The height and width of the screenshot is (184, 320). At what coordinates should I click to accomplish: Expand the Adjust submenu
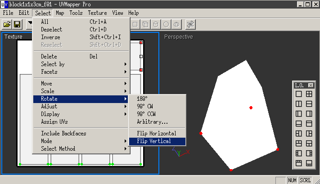[81, 107]
